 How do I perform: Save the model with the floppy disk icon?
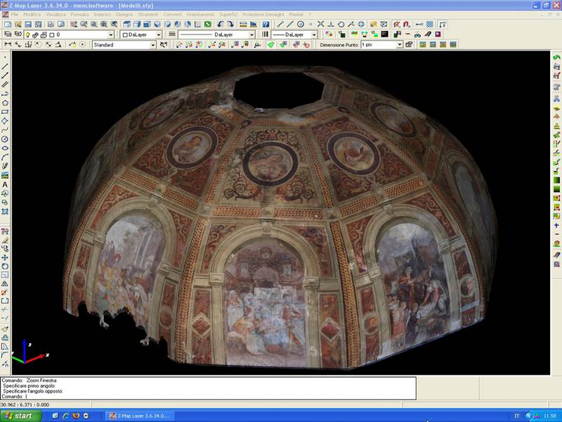(x=28, y=25)
